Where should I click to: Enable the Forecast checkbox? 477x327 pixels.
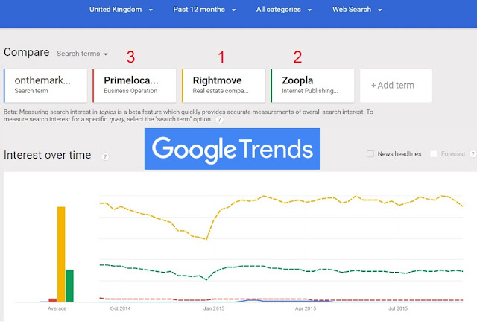pos(434,154)
